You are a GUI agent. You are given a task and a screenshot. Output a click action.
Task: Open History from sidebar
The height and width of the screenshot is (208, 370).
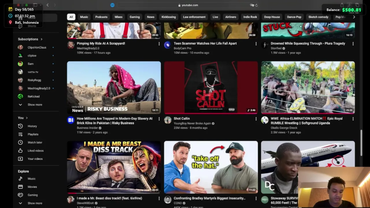coord(32,126)
